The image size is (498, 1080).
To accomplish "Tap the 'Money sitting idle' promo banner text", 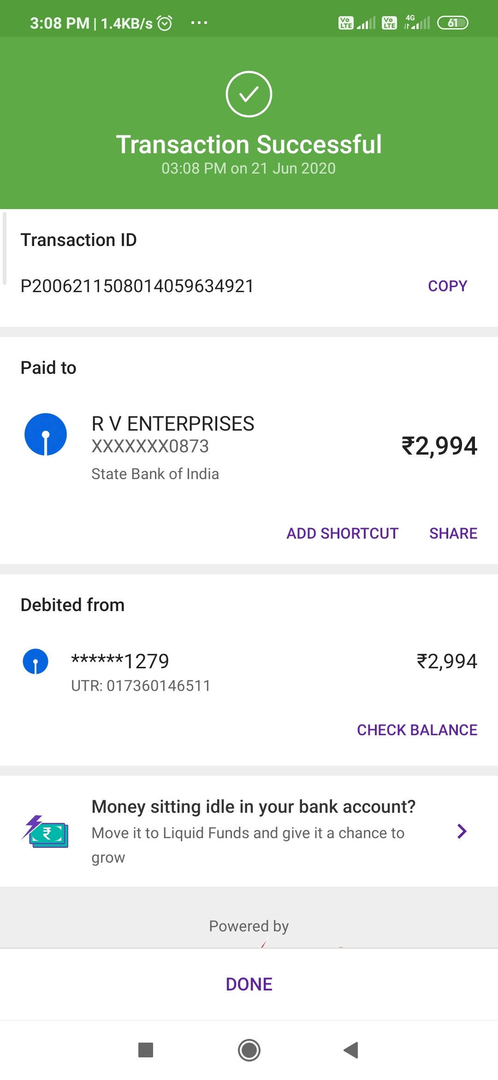I will (254, 807).
